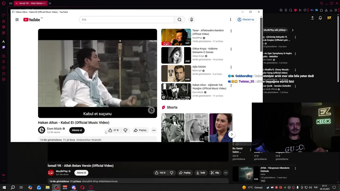Open Twitch panel in Opera sidebar
Screen dimensions: 340x191
4,47
